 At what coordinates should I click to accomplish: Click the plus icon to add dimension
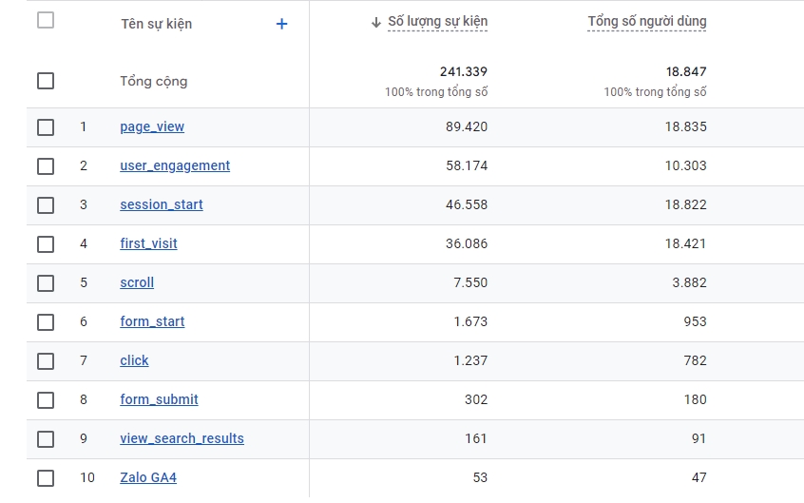(281, 24)
